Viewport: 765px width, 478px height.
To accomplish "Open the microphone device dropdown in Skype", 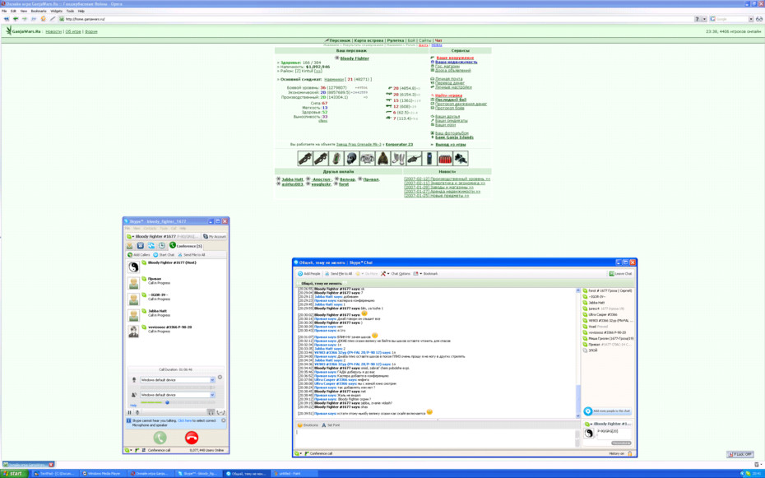I will click(212, 380).
